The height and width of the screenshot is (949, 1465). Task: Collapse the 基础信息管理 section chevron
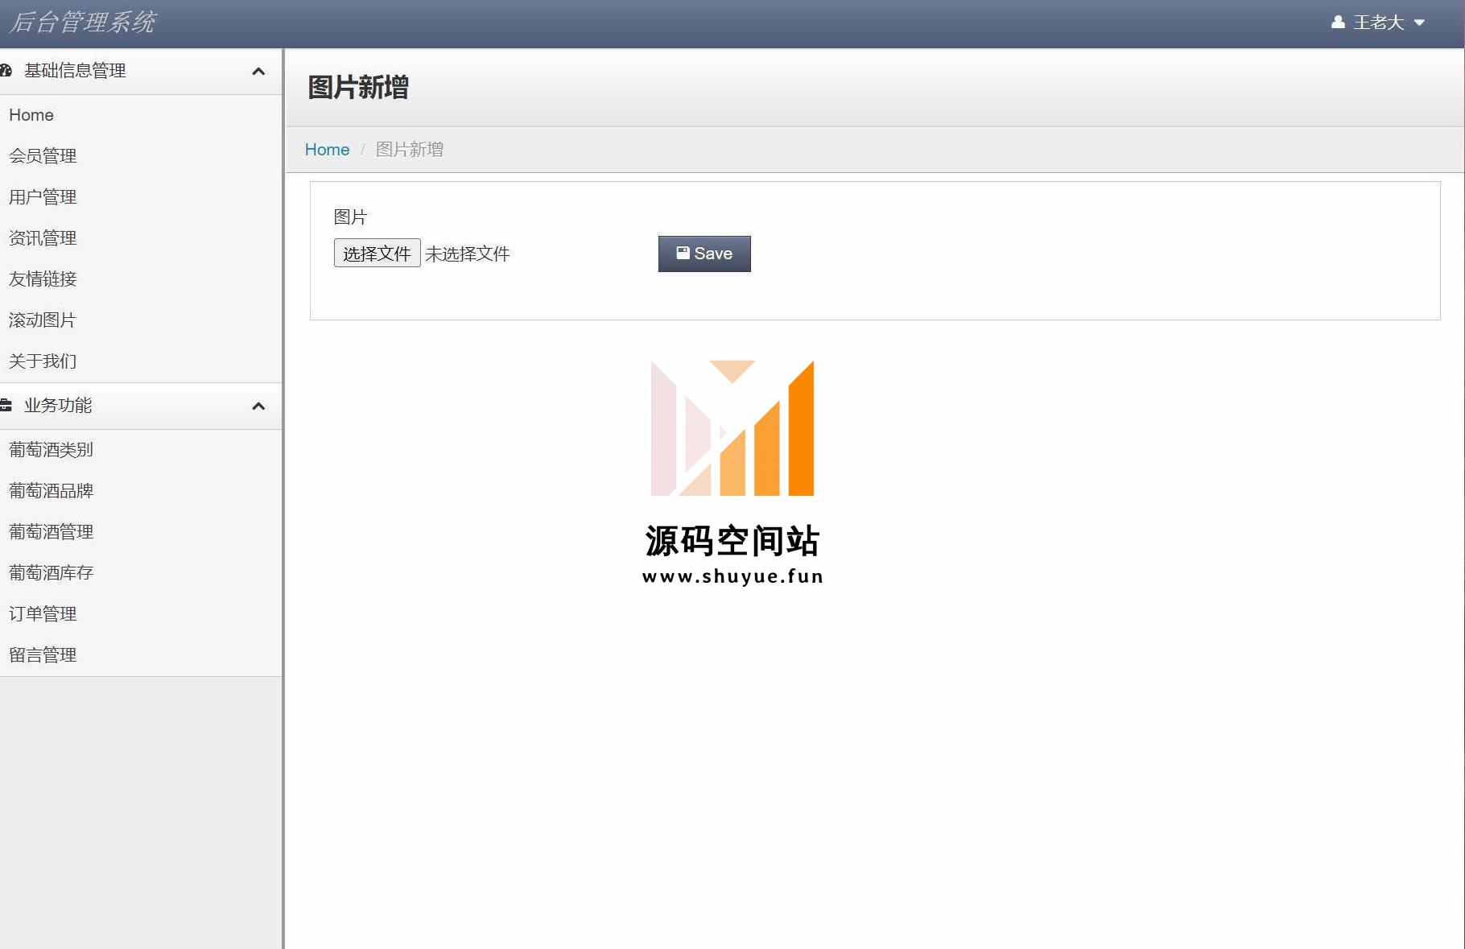pyautogui.click(x=258, y=71)
